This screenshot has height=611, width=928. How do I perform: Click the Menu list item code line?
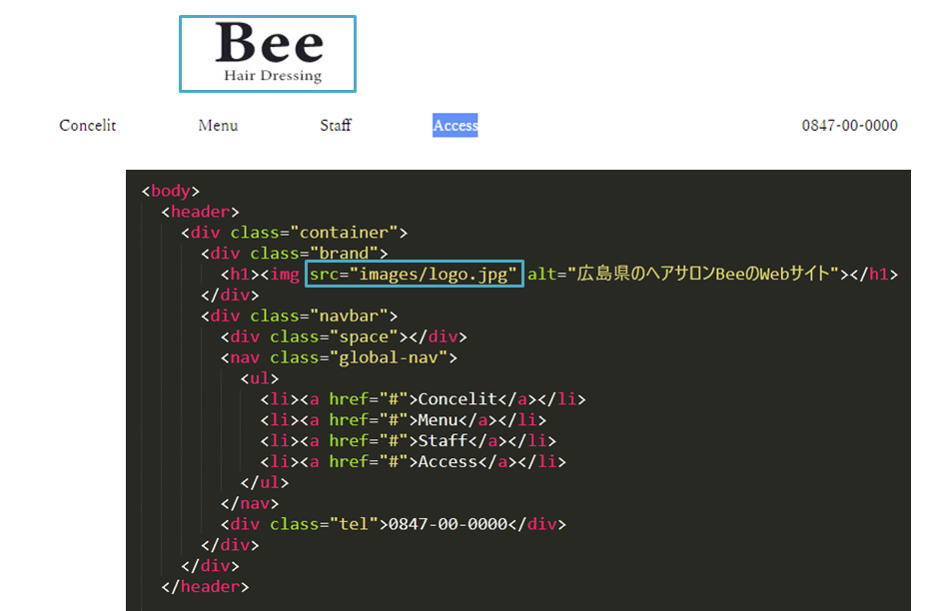point(403,420)
